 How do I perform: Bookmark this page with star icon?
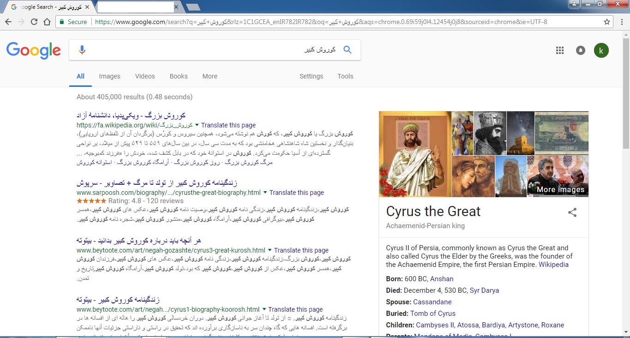607,22
